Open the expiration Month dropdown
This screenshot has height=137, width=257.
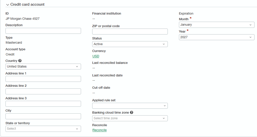click(x=217, y=25)
